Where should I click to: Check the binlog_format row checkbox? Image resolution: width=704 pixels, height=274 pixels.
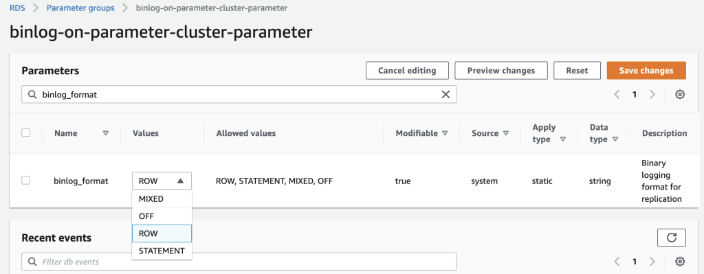[x=26, y=181]
